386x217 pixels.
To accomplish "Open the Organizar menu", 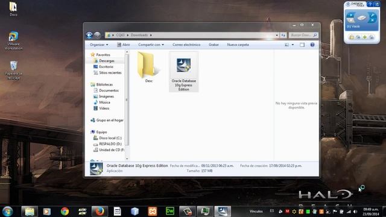I will coord(99,45).
